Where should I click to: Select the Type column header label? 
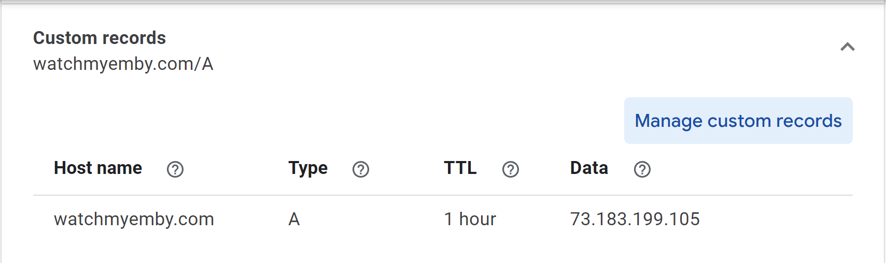[x=308, y=168]
